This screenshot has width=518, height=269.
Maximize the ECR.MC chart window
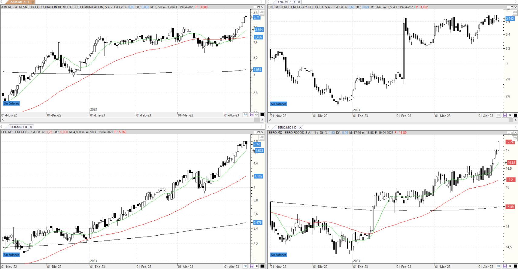pos(259,132)
